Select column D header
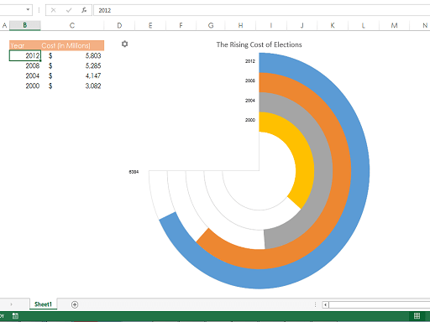Image resolution: width=430 pixels, height=322 pixels. point(119,25)
